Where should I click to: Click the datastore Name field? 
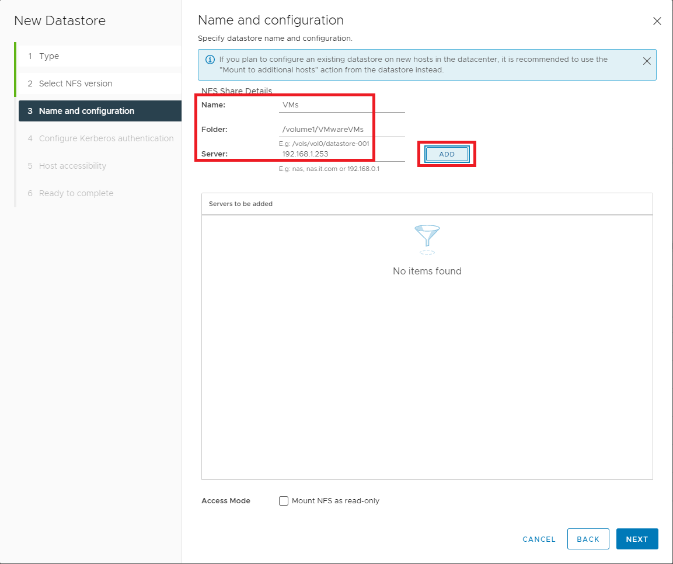pos(341,105)
